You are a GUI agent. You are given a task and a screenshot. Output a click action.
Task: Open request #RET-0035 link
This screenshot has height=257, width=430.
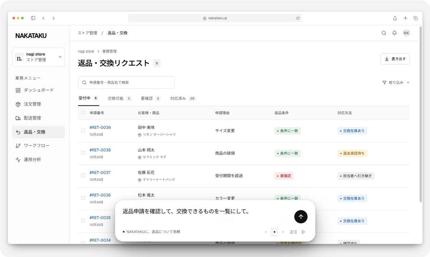coord(100,218)
